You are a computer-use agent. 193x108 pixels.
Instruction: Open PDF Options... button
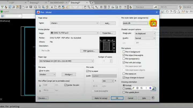89,51
